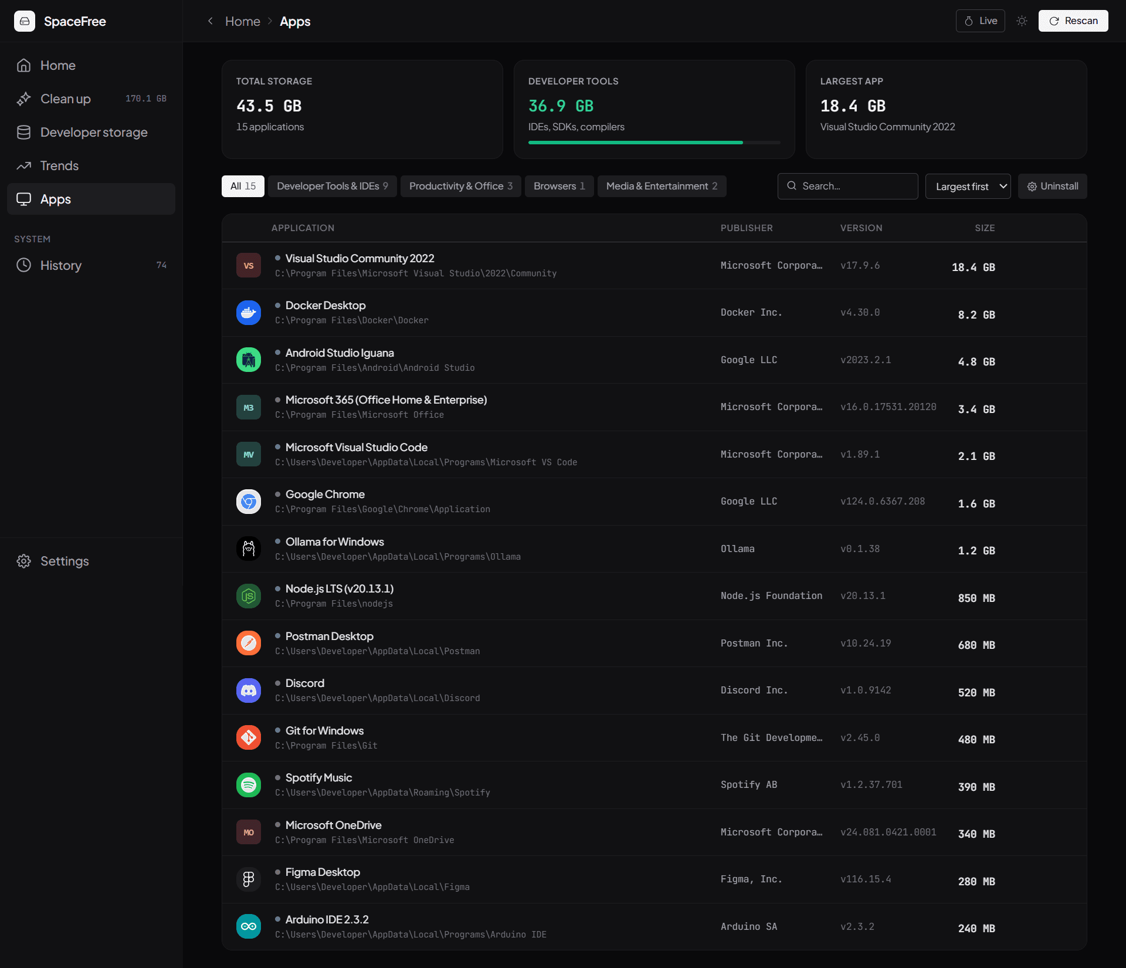Click the Postman Desktop icon
Viewport: 1126px width, 968px height.
[249, 644]
